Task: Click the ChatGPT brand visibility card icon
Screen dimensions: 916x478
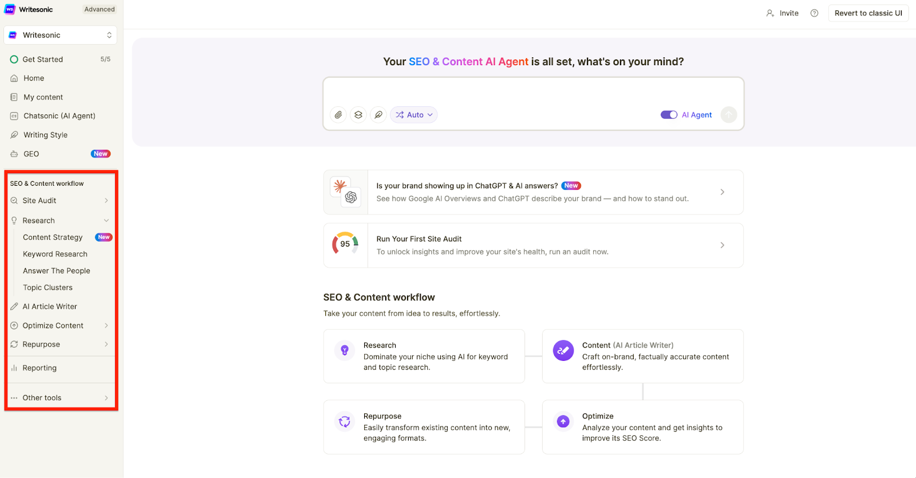Action: [x=346, y=192]
